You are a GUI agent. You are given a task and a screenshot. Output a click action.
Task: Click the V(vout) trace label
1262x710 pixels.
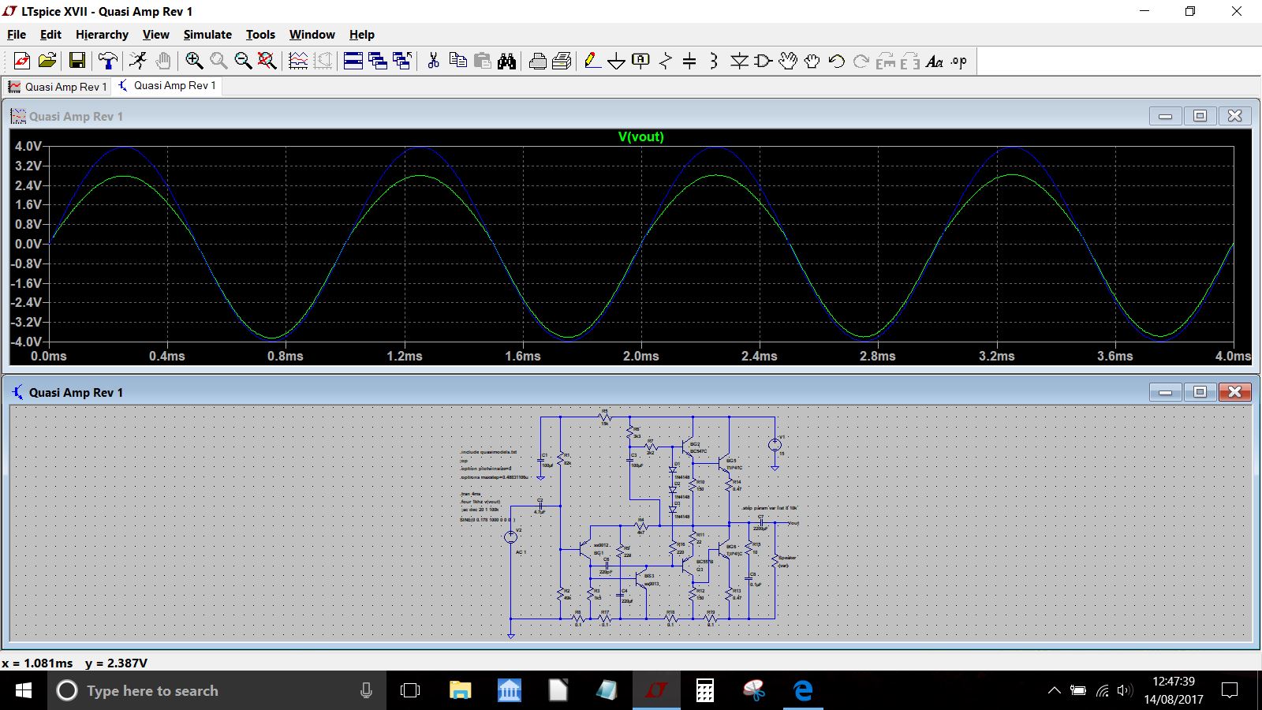pos(640,136)
